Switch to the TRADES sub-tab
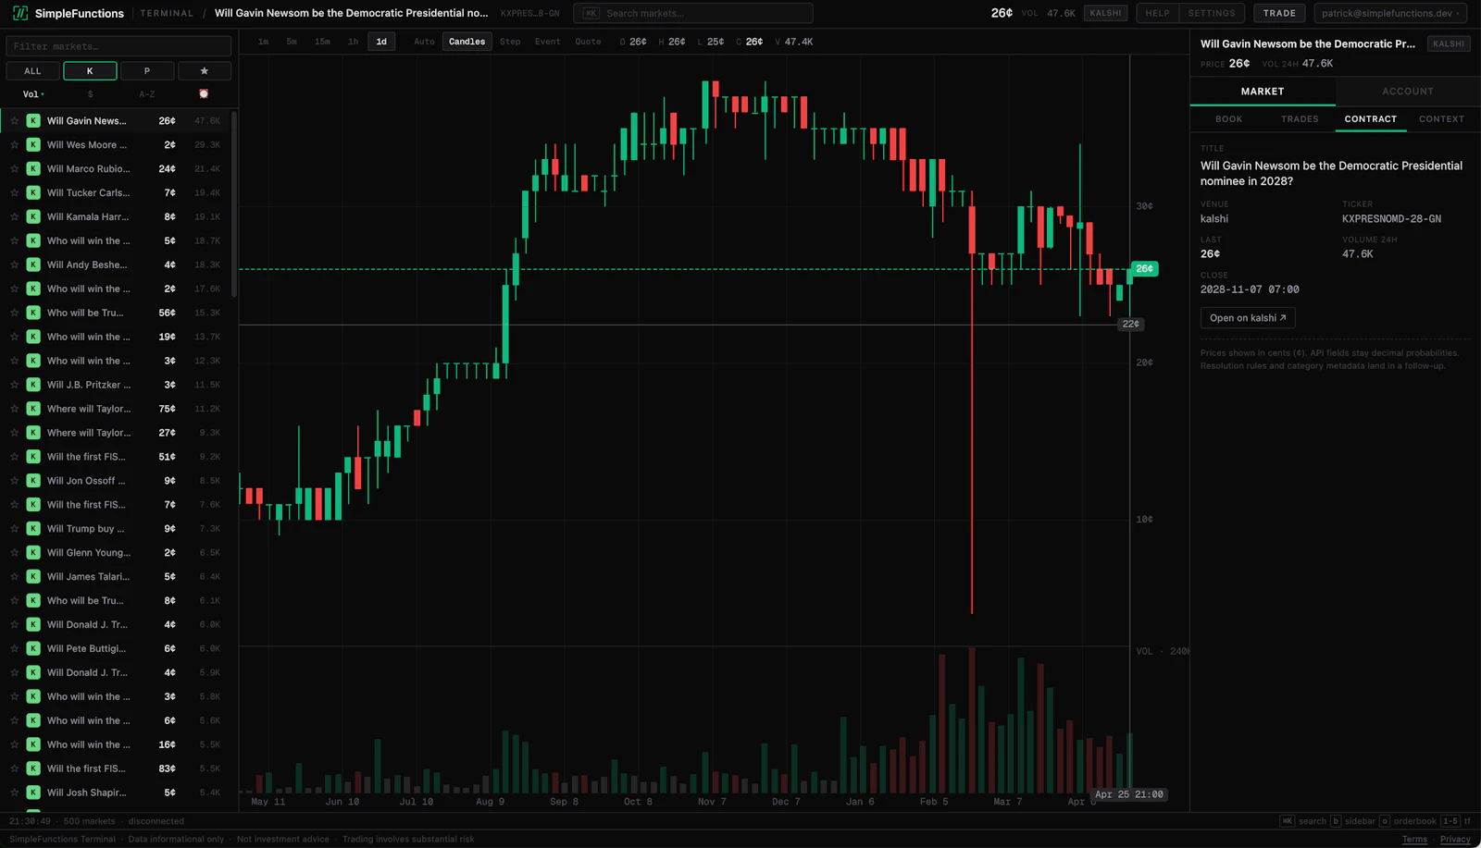Image resolution: width=1481 pixels, height=848 pixels. click(x=1300, y=119)
